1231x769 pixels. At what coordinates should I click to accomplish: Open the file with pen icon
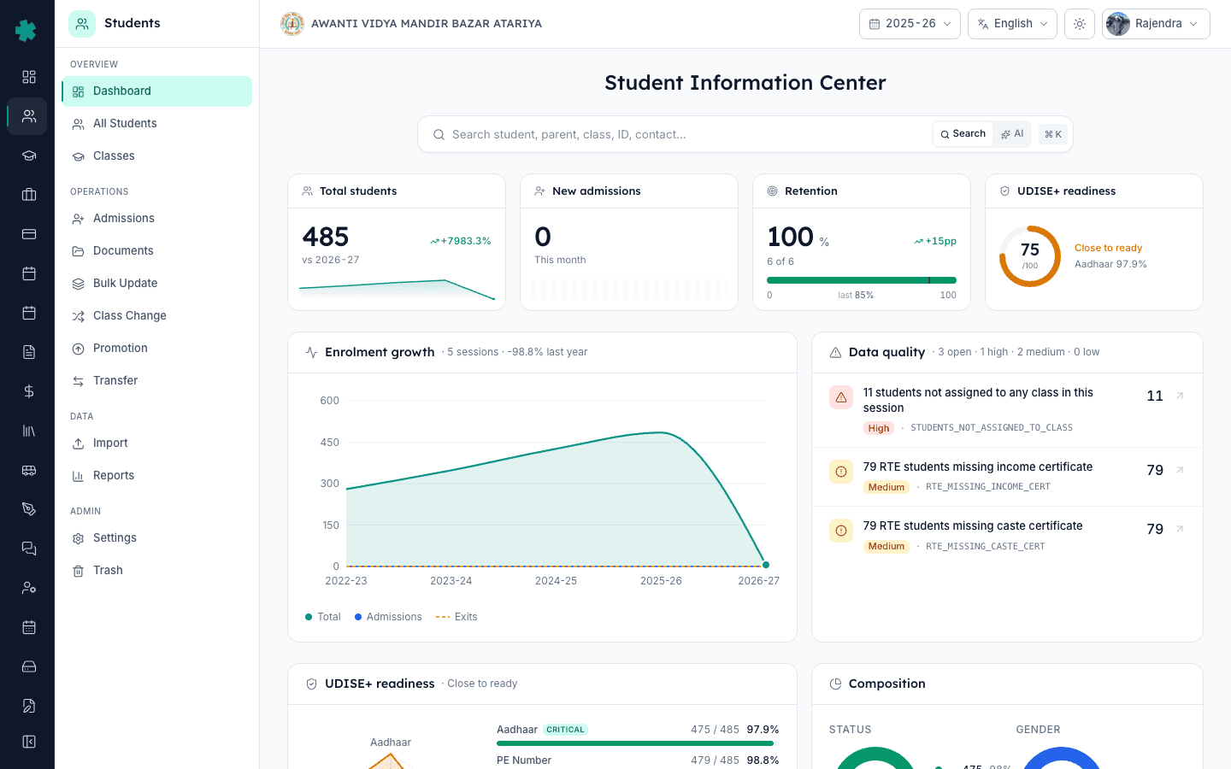[x=29, y=706]
